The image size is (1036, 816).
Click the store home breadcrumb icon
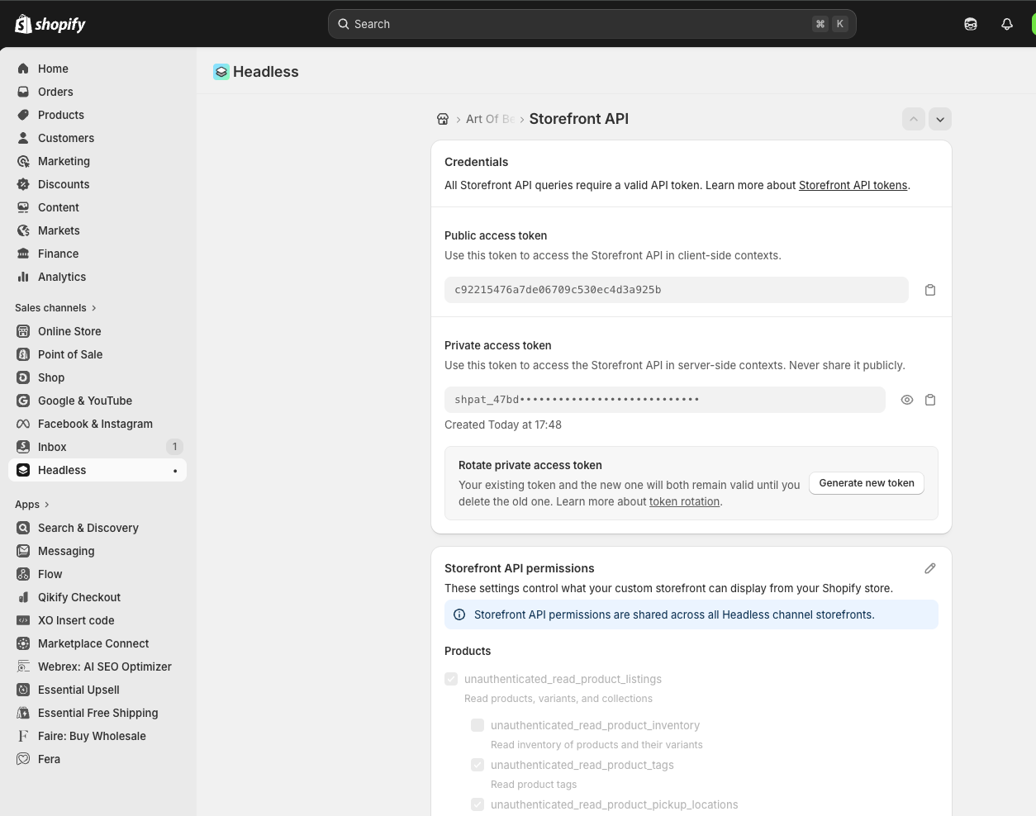coord(443,119)
